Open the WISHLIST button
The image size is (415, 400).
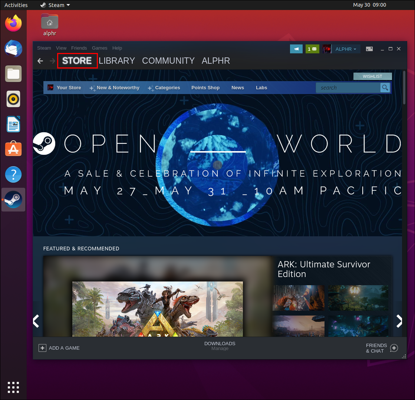click(x=372, y=76)
